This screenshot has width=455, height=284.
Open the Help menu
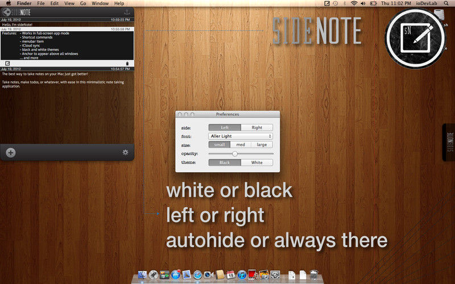tap(119, 3)
